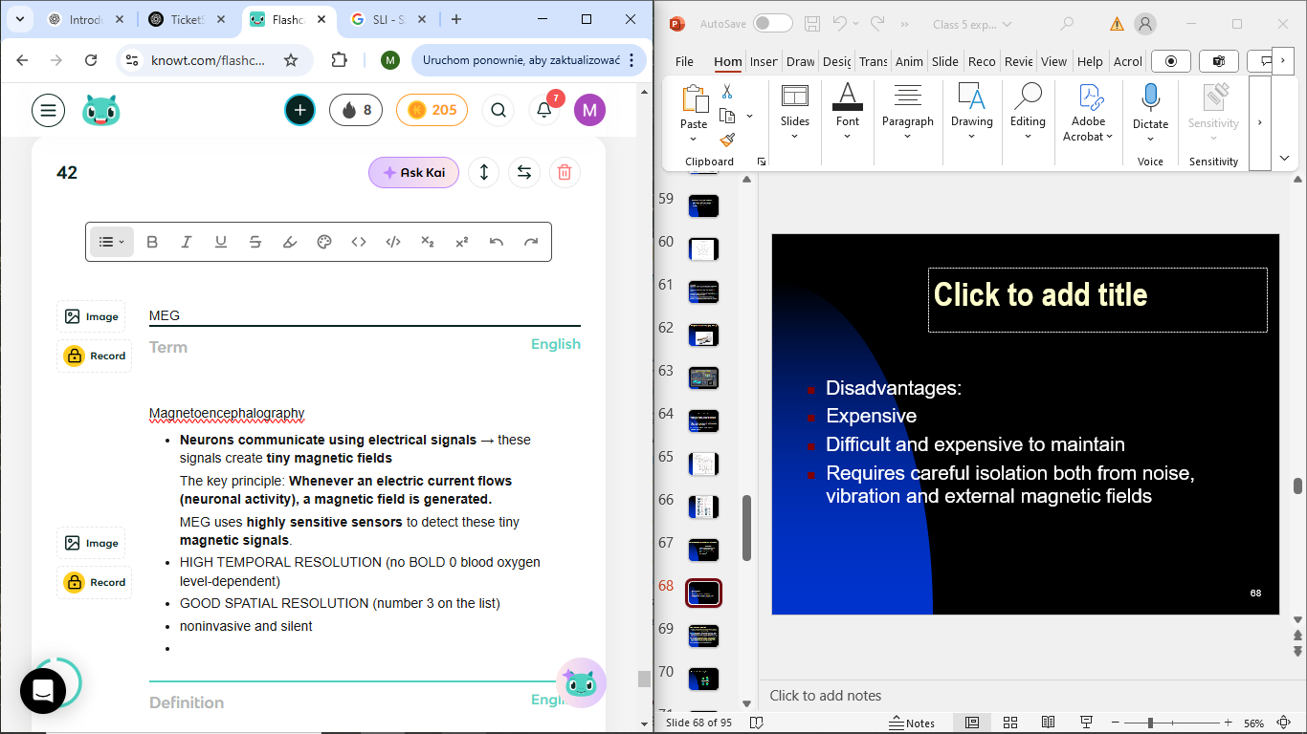Select slide 62 thumbnail
The width and height of the screenshot is (1307, 734).
point(703,335)
